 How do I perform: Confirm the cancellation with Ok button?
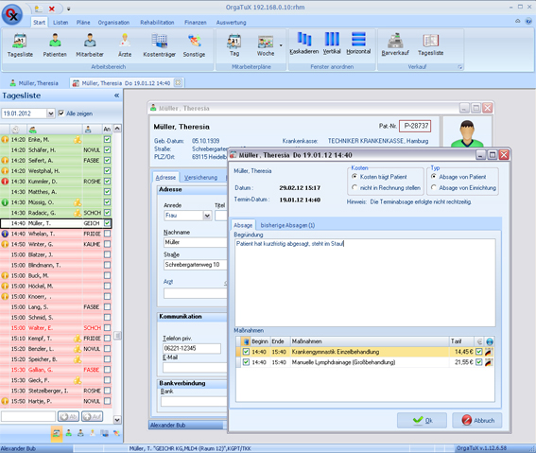pyautogui.click(x=422, y=420)
